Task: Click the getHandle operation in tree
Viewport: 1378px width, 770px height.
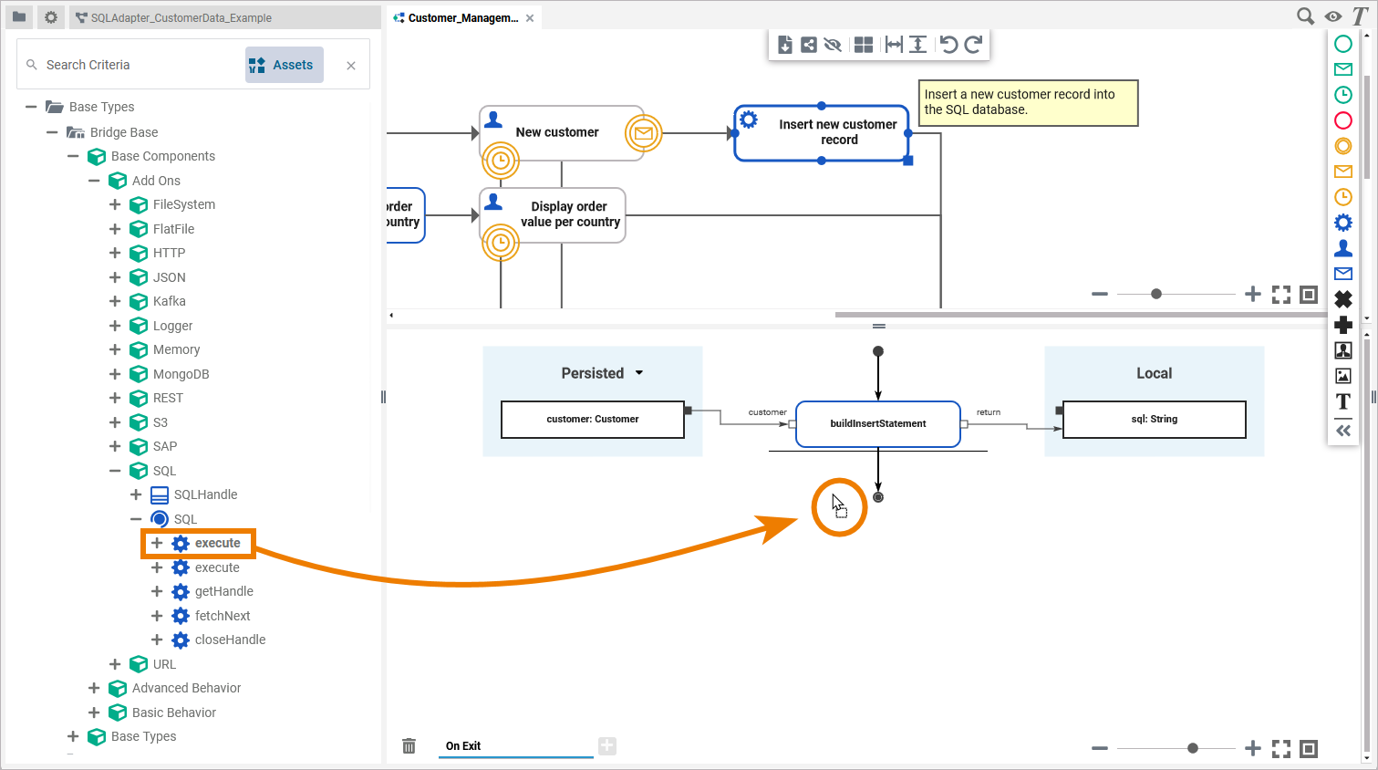Action: click(223, 591)
